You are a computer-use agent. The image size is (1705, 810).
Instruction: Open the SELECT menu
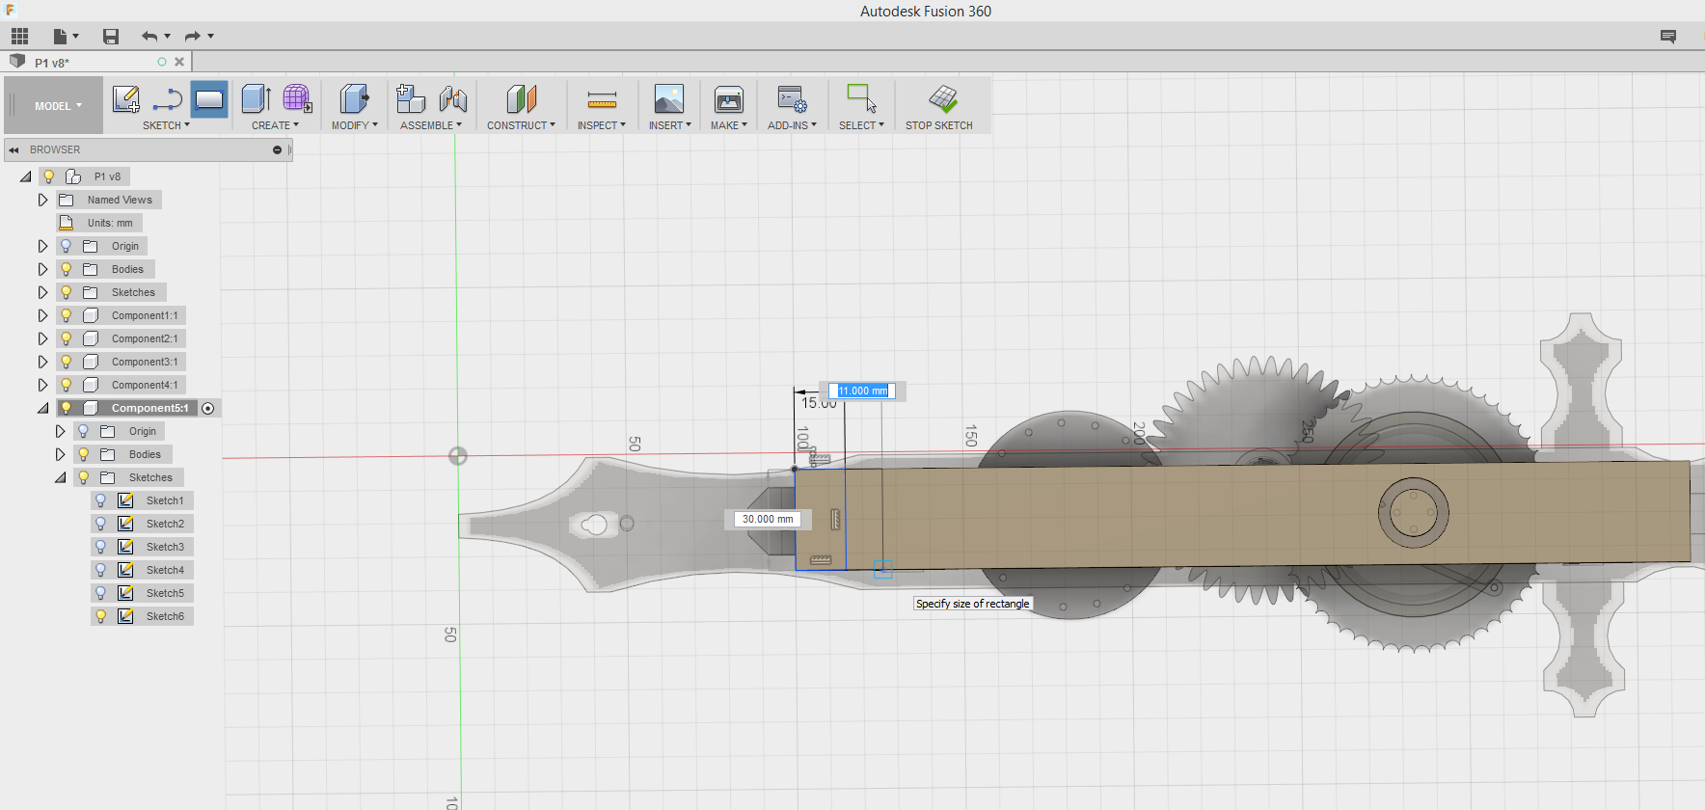point(861,125)
